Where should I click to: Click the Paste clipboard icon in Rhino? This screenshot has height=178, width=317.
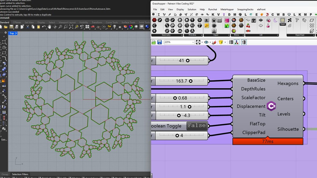click(38, 27)
